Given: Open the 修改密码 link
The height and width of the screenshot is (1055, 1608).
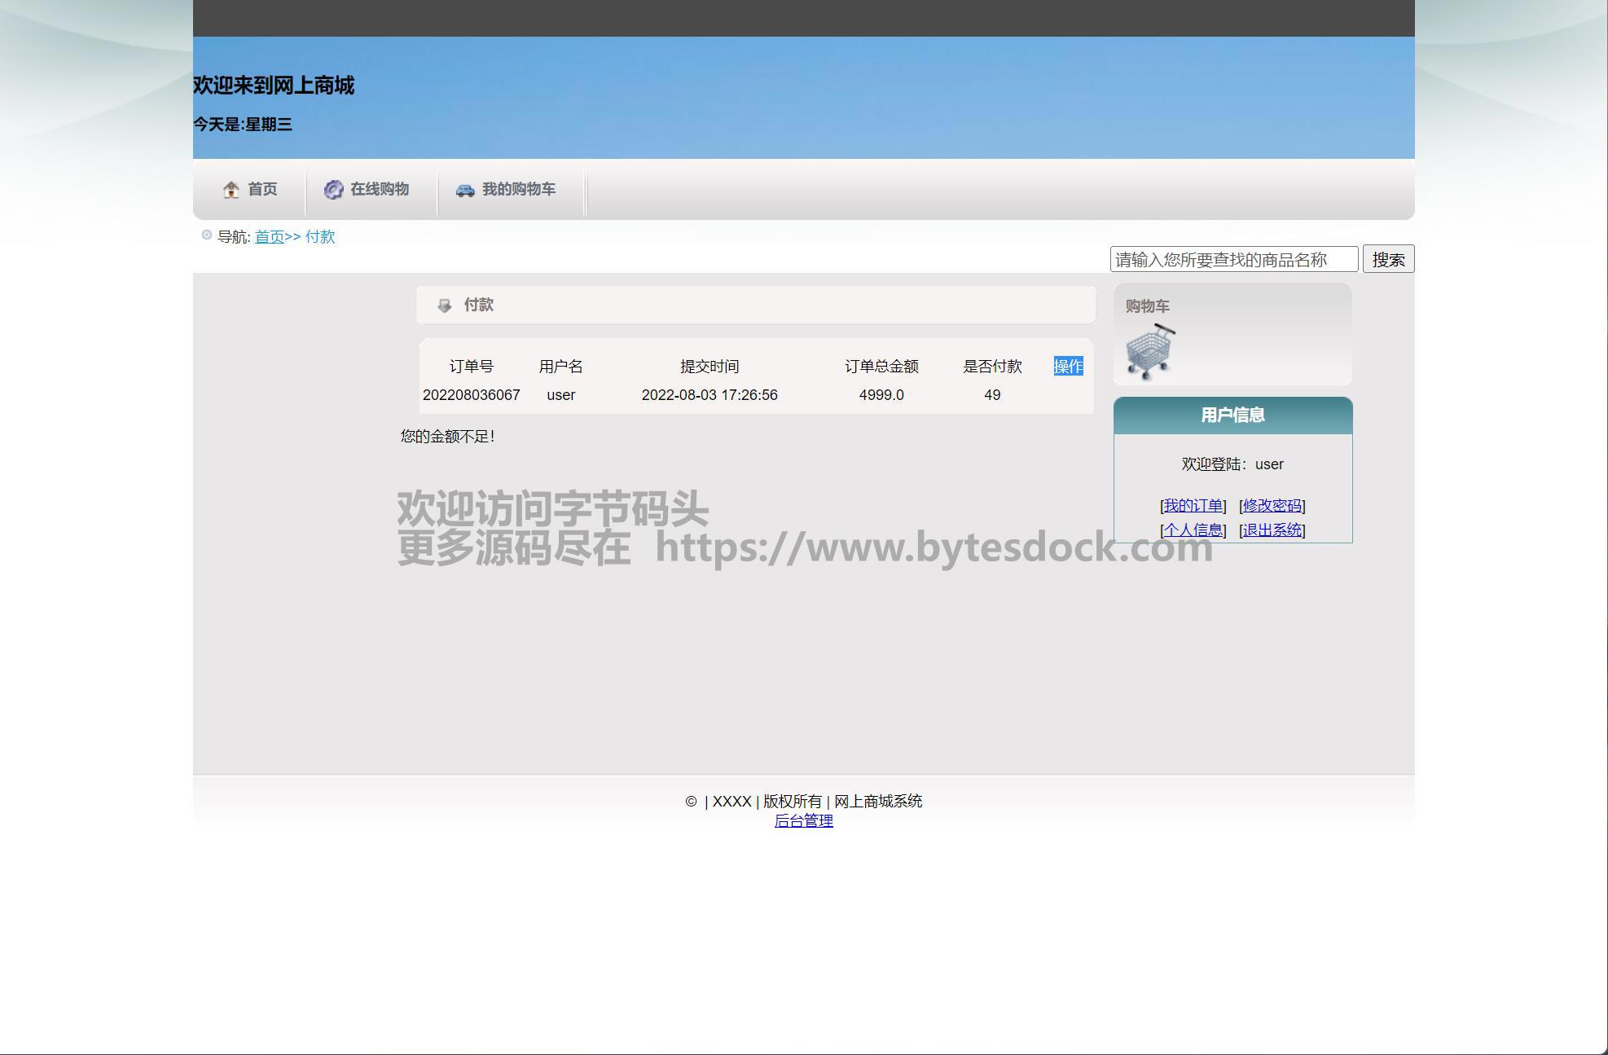Looking at the screenshot, I should 1272,506.
